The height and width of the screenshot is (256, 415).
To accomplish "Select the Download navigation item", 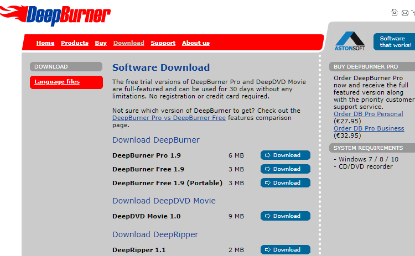I will 128,43.
